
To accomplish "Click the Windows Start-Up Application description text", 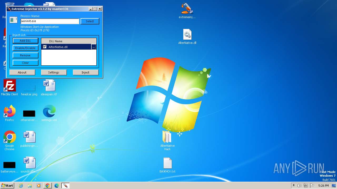I will 40,27.
